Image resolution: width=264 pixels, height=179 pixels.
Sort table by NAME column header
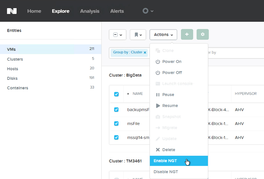(137, 94)
